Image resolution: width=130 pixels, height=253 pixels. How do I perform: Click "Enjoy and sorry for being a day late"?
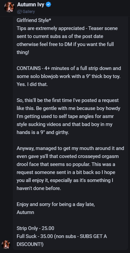[x=55, y=204]
